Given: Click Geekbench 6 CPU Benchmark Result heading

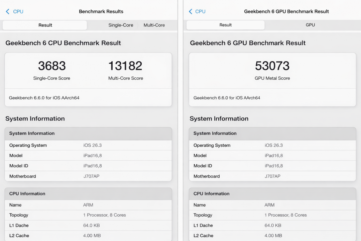Looking at the screenshot, I should [x=63, y=43].
